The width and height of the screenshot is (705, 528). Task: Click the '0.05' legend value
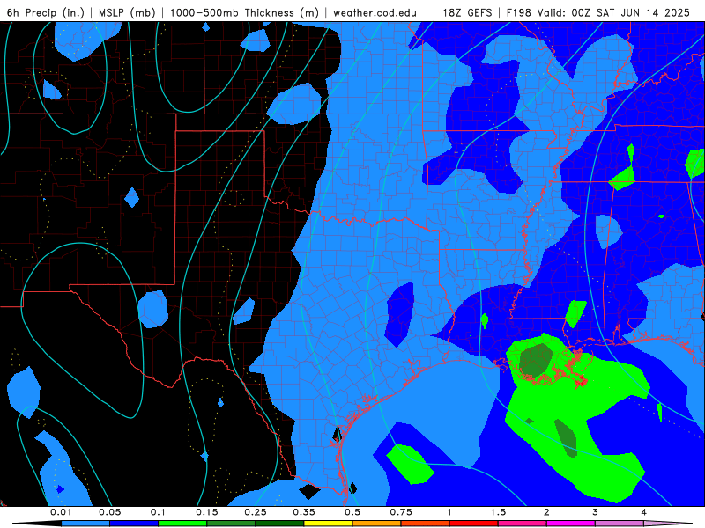pos(109,512)
